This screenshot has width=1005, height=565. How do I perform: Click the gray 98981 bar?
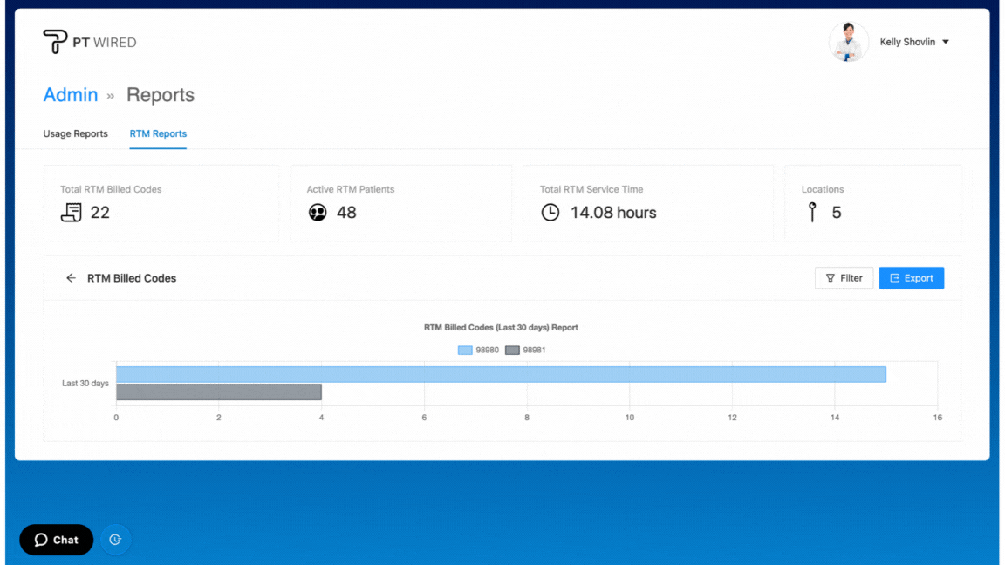point(219,392)
